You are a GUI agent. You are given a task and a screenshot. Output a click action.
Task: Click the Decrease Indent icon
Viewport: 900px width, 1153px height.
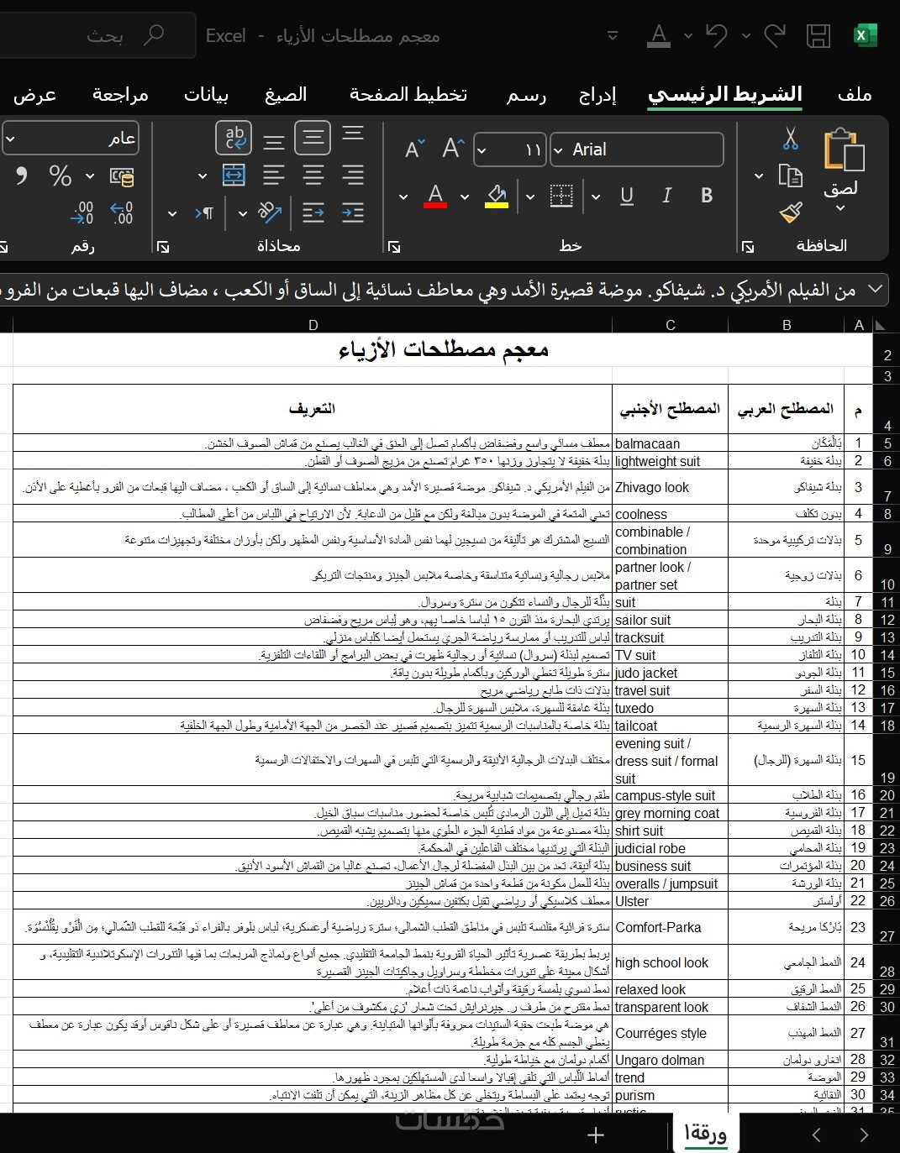pos(313,212)
